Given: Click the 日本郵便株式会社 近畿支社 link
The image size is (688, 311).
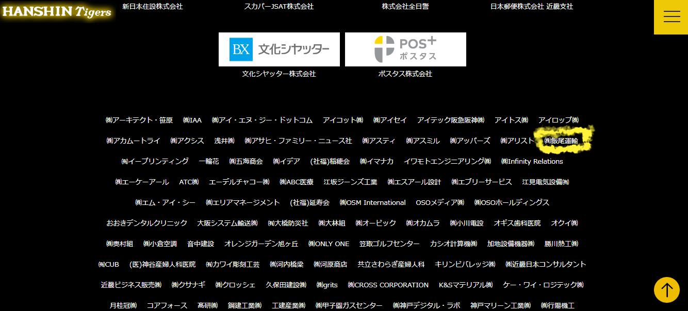Looking at the screenshot, I should coord(532,7).
